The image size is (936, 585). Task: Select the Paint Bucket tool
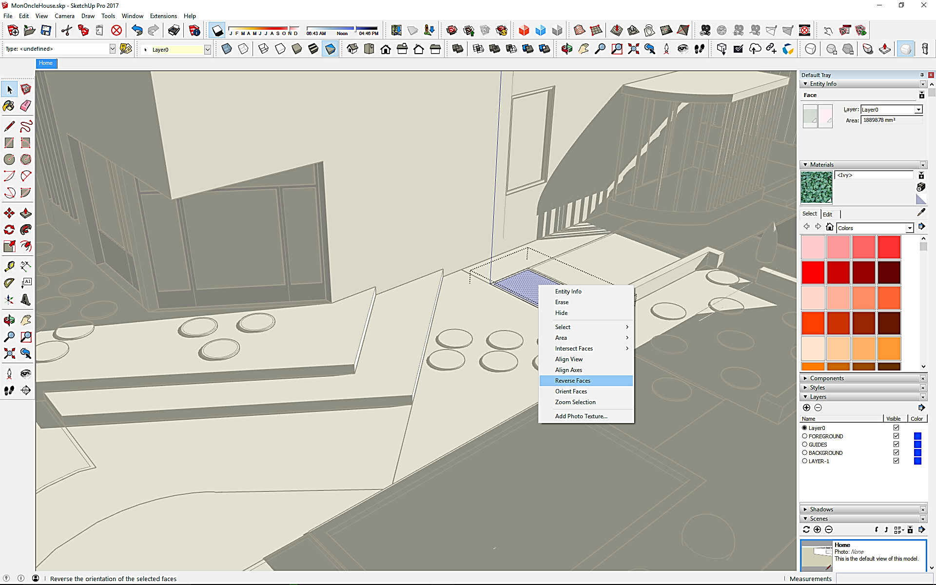click(9, 106)
